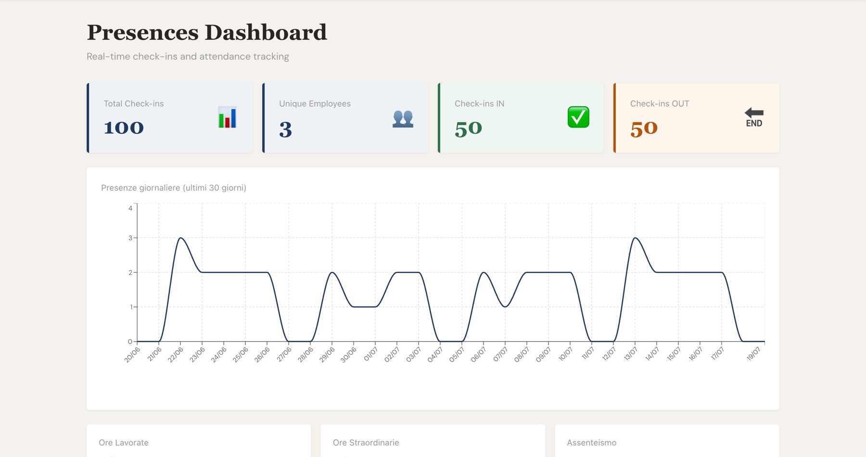Click the Ore Straordinarie card title
The height and width of the screenshot is (457, 866).
tap(366, 443)
